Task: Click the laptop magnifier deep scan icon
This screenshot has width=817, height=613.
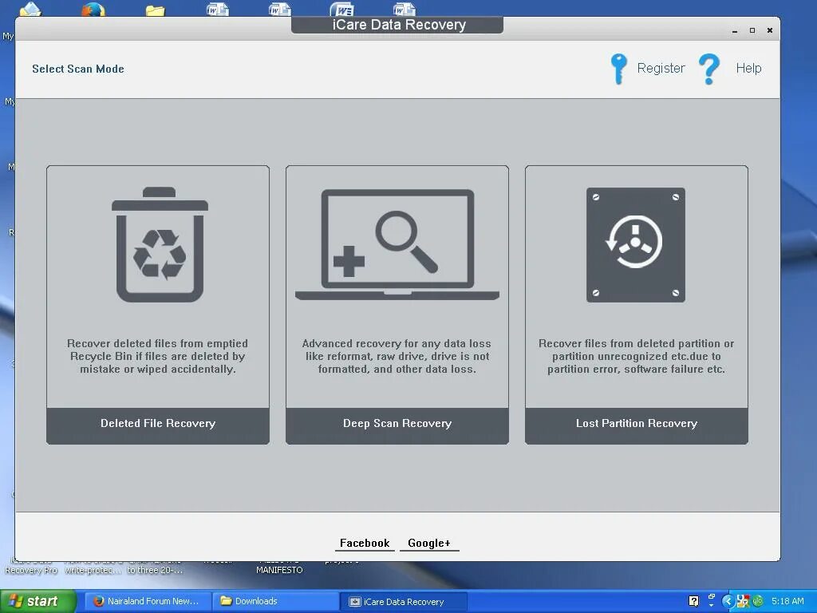Action: coord(397,244)
